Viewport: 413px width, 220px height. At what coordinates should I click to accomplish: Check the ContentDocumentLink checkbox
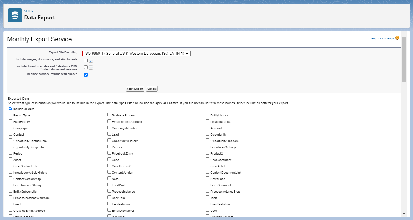coord(207,172)
